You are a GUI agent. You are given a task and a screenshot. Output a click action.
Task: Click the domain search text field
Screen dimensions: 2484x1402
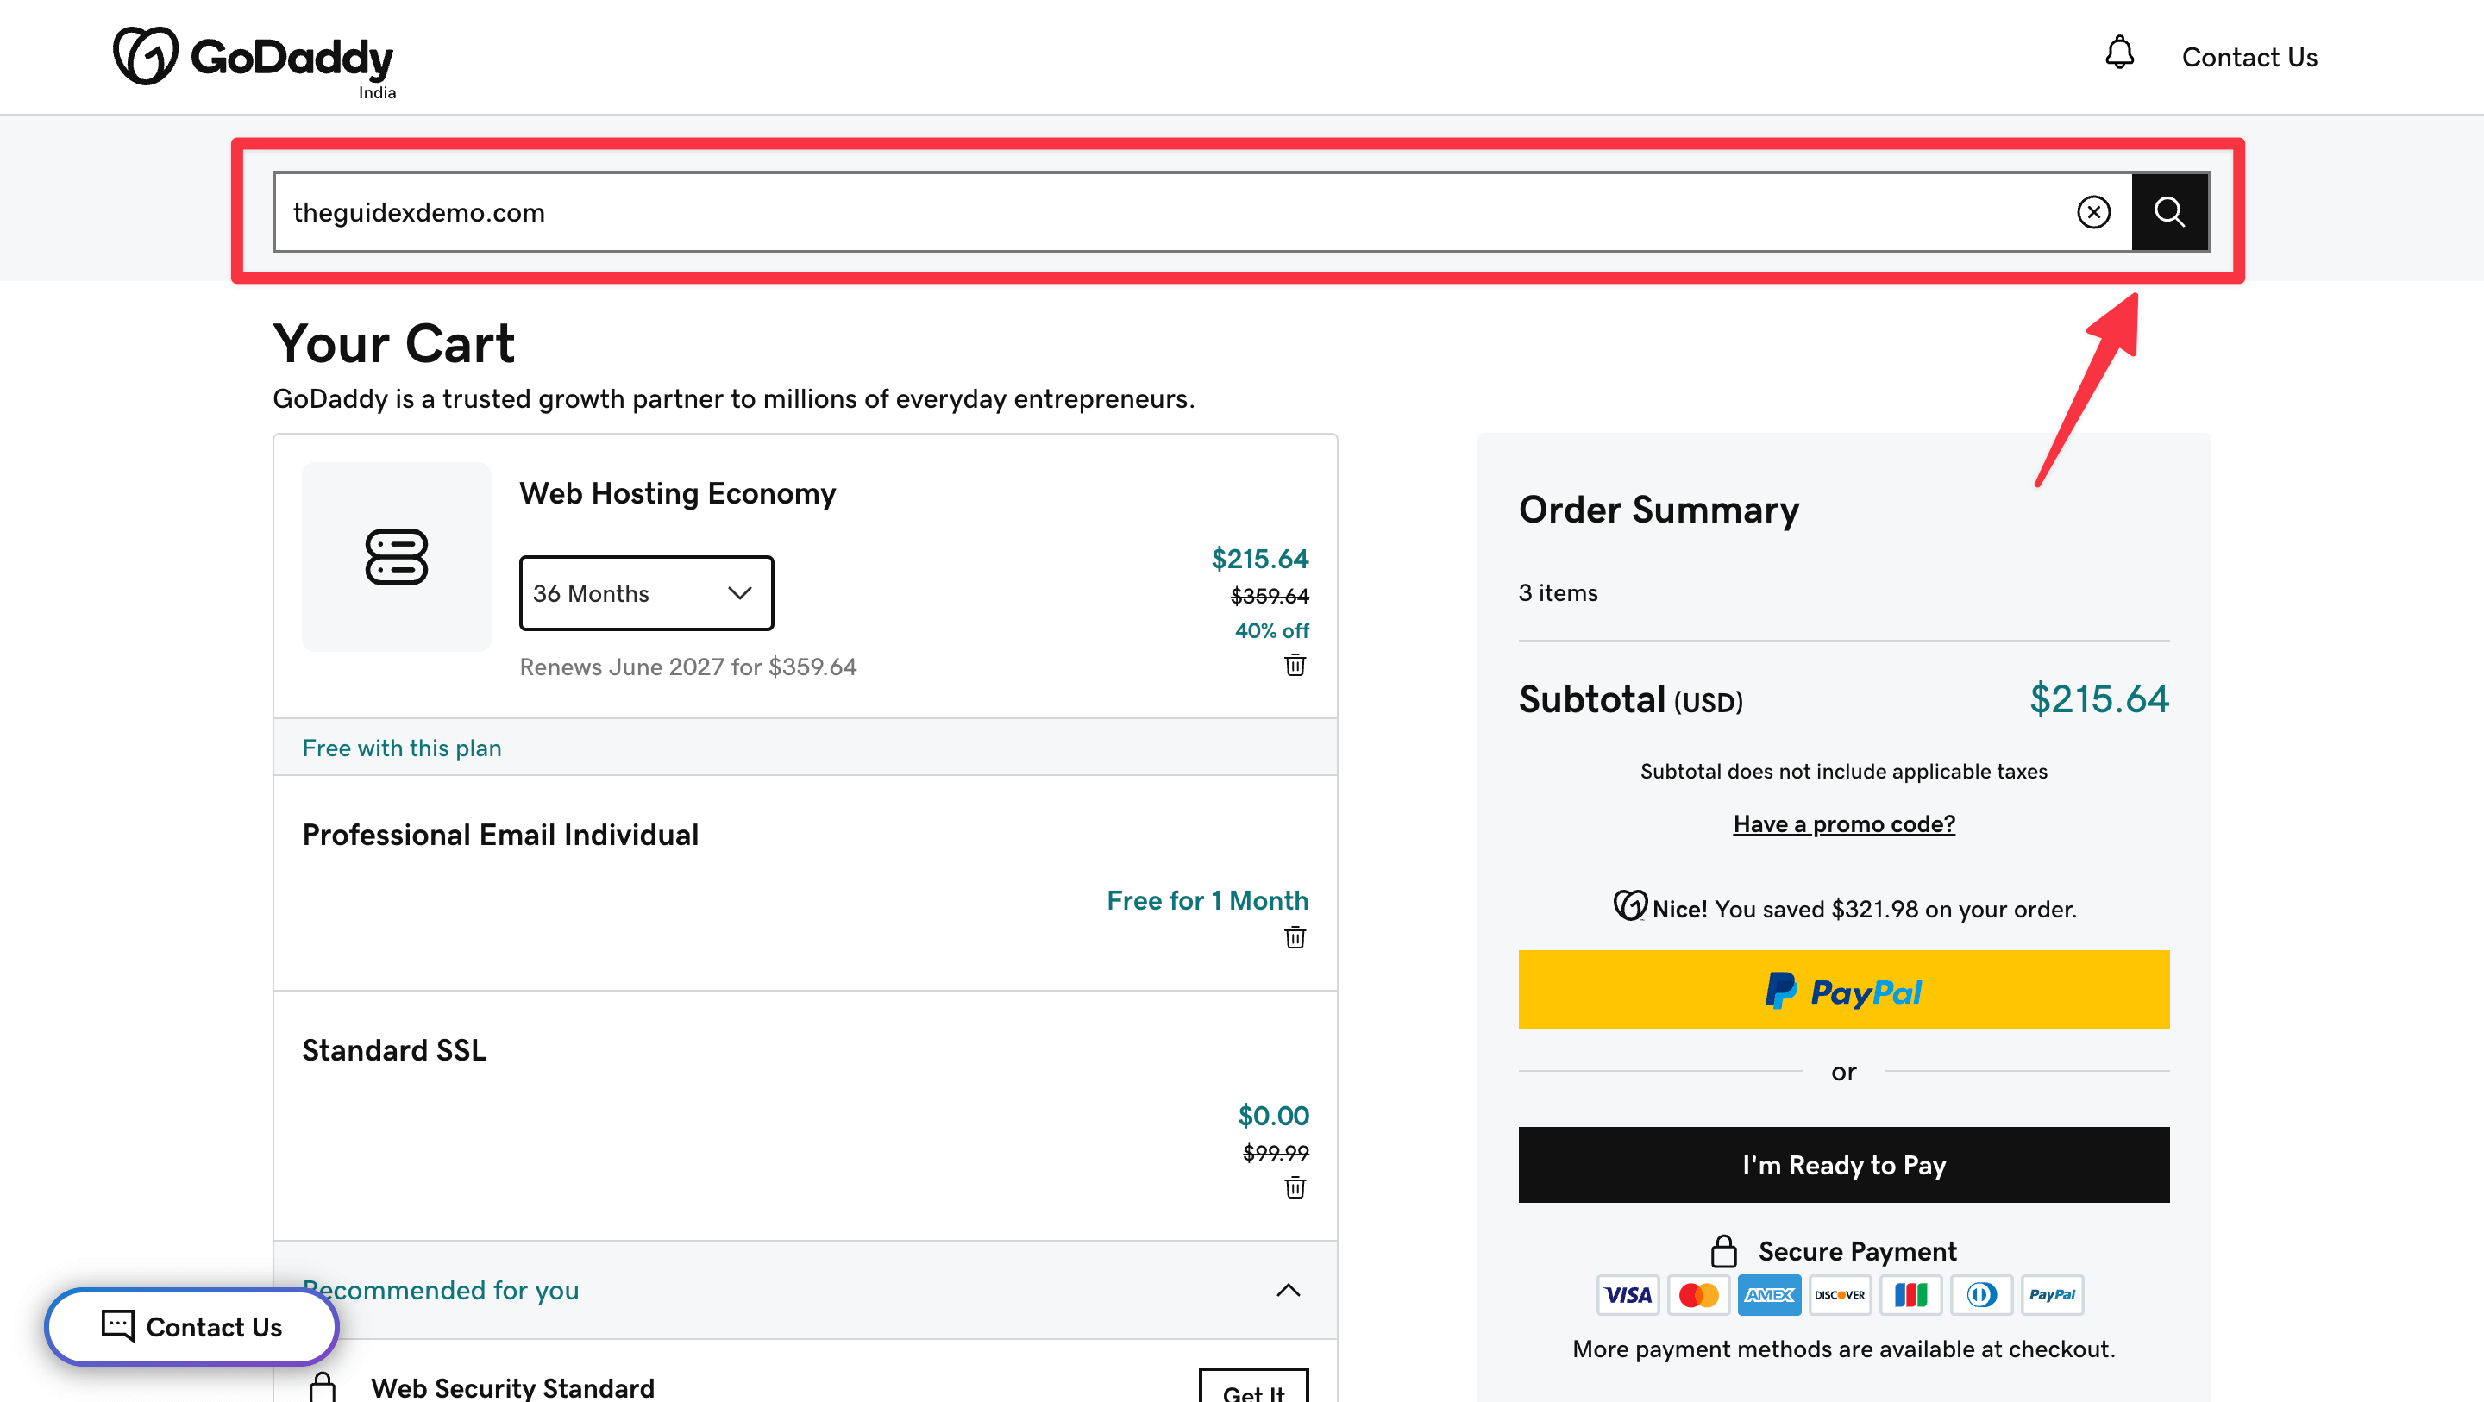[1157, 212]
